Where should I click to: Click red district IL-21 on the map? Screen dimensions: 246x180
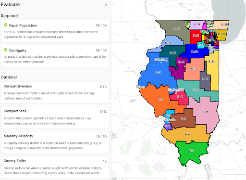[x=196, y=36]
